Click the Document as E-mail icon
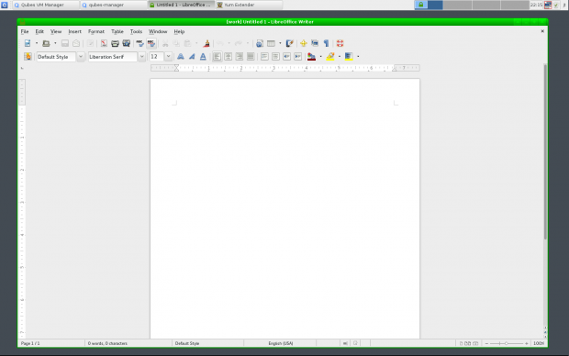The height and width of the screenshot is (356, 569). click(x=76, y=43)
